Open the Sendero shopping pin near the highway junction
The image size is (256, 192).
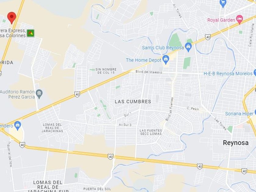coord(17,126)
